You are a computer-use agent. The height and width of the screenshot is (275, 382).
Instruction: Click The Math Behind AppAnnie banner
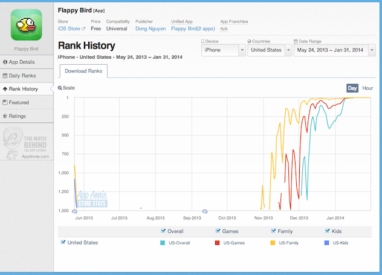click(x=27, y=143)
